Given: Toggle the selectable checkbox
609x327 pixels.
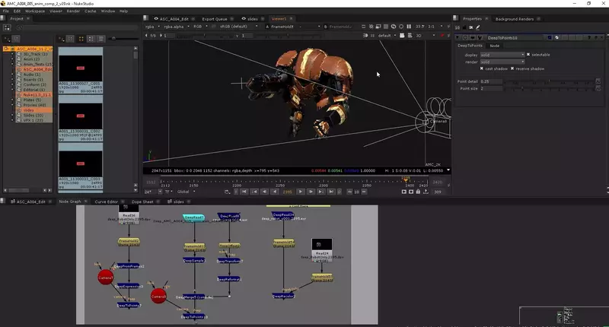Looking at the screenshot, I should click(528, 55).
